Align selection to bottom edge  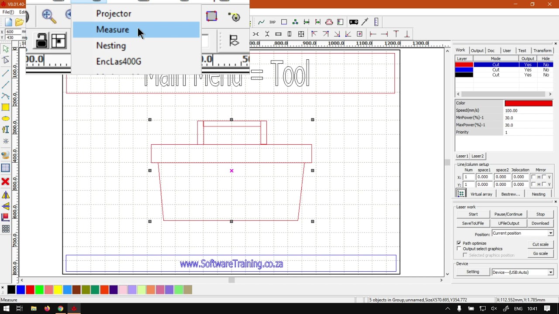[x=407, y=34]
